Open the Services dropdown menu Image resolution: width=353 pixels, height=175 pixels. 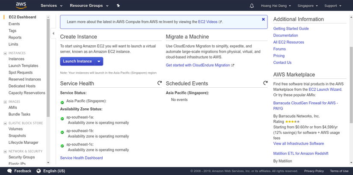pyautogui.click(x=51, y=6)
